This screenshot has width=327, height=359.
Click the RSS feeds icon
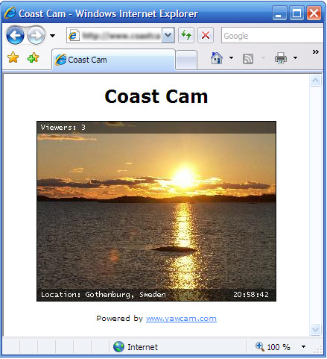(248, 59)
